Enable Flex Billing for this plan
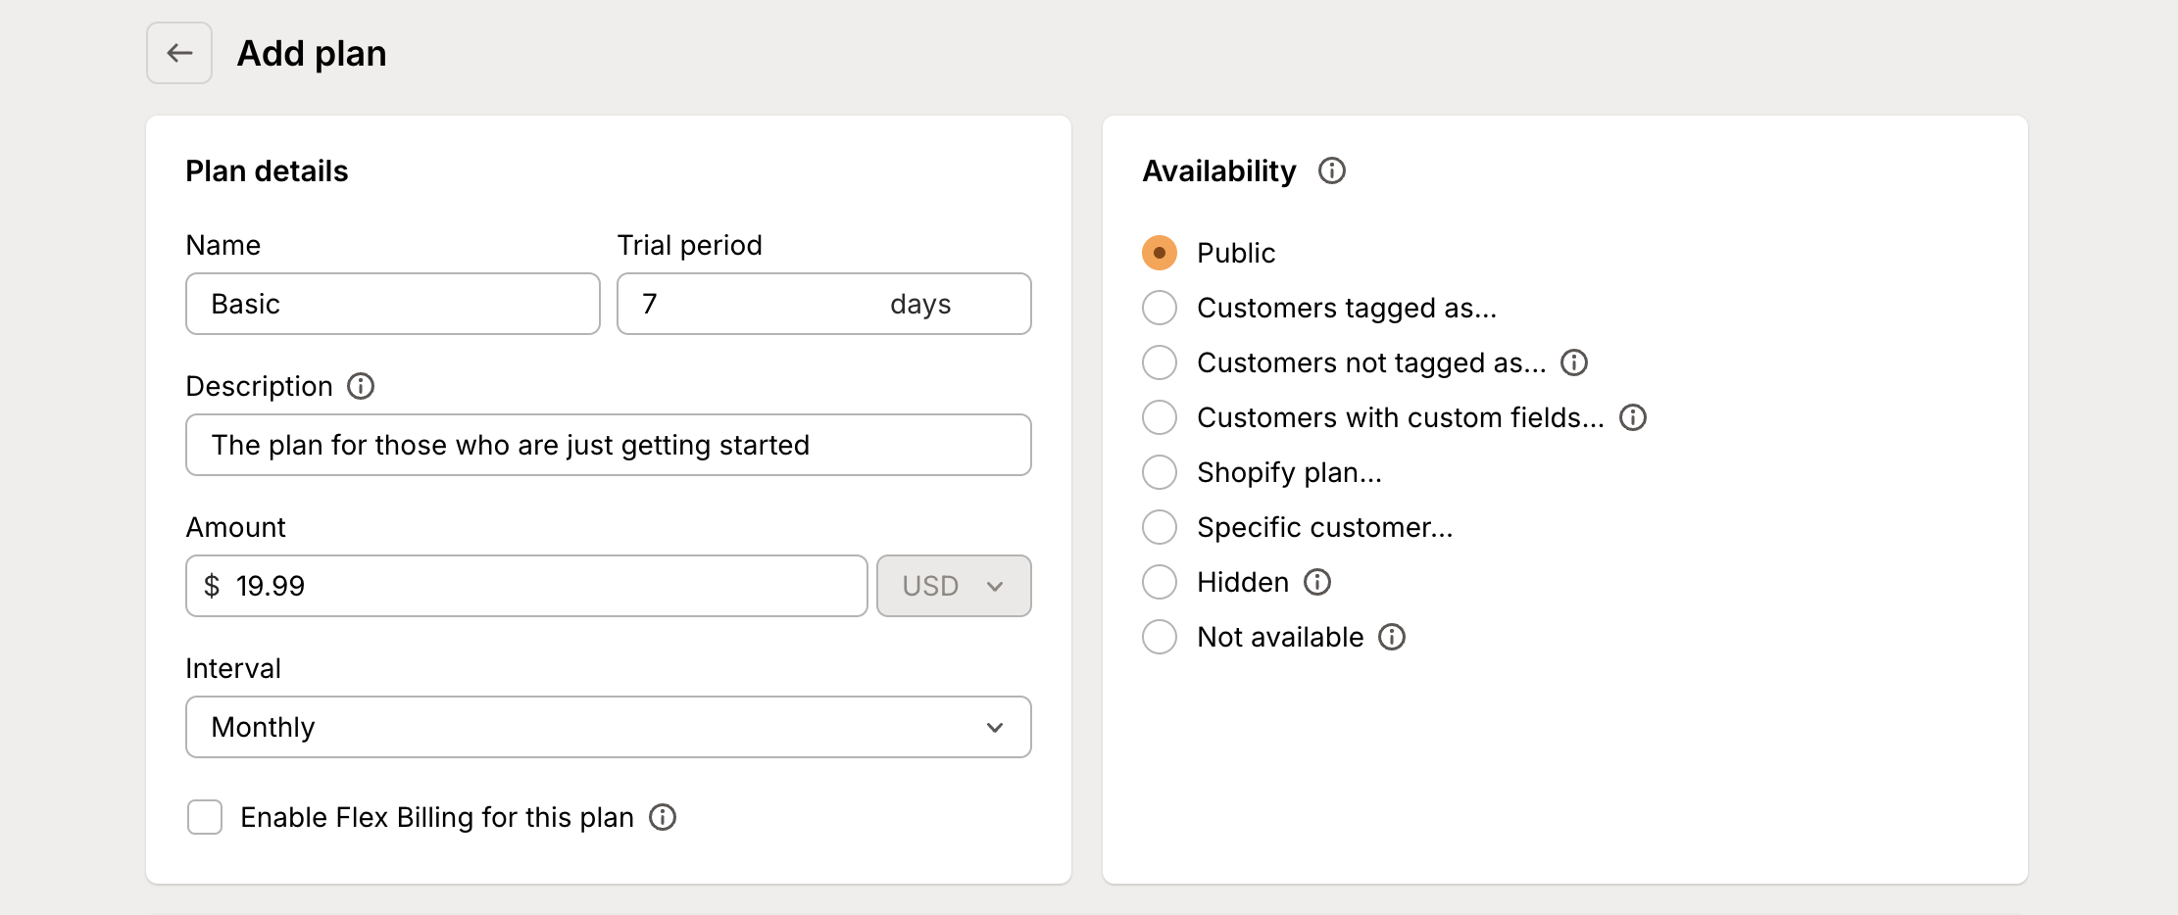 tap(205, 817)
